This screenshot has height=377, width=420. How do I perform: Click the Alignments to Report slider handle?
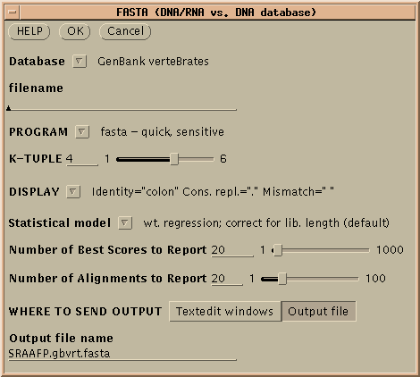282,279
